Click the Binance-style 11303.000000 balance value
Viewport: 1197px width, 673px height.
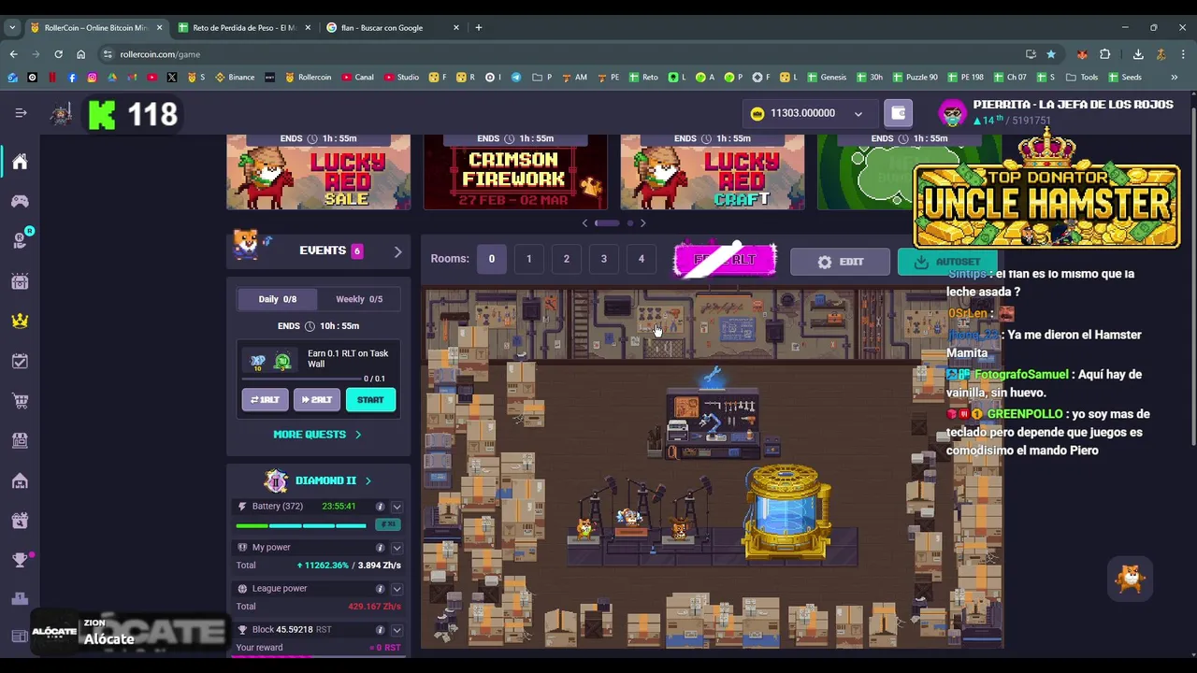point(802,114)
